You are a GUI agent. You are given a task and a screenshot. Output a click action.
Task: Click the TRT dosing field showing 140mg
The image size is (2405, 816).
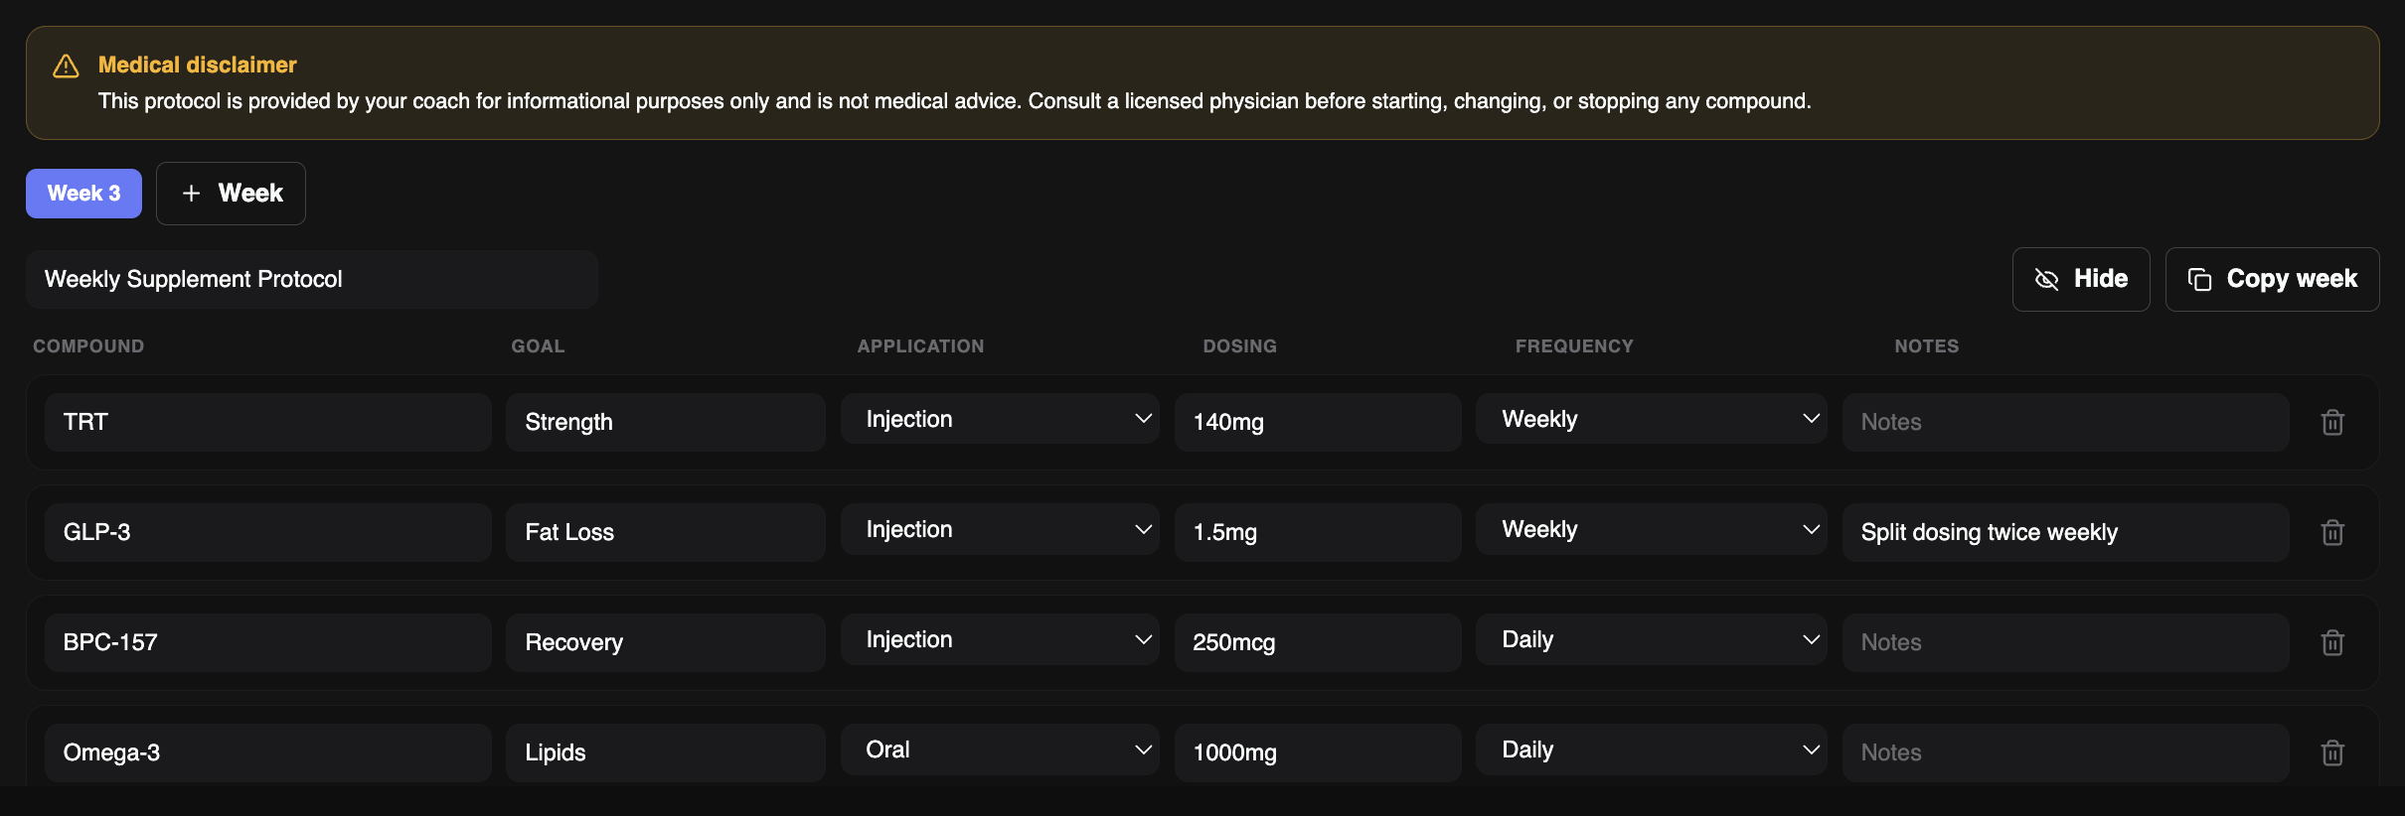pos(1318,422)
